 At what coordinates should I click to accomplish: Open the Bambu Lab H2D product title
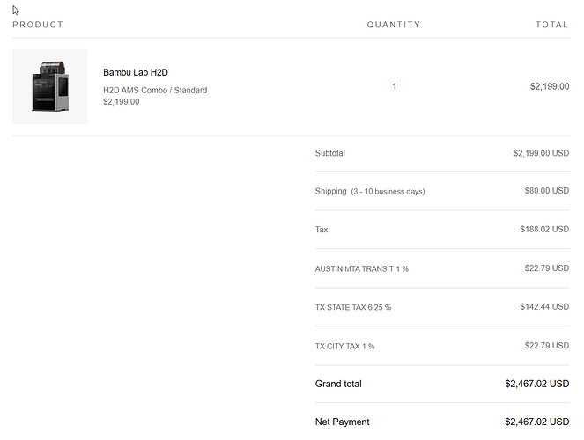click(x=136, y=72)
